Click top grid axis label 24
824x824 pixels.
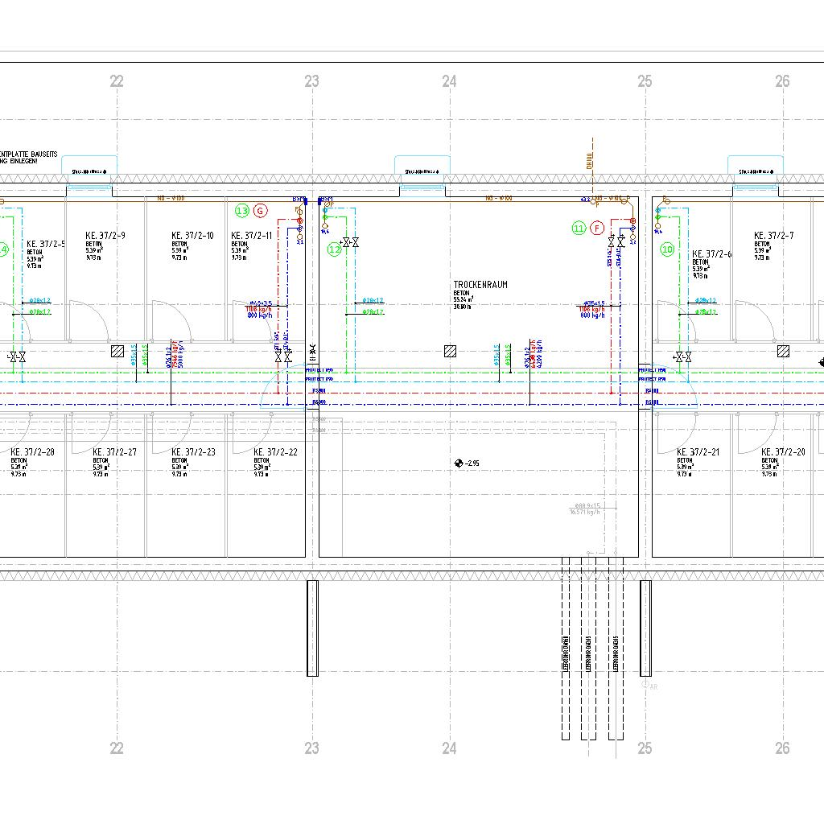click(x=449, y=81)
